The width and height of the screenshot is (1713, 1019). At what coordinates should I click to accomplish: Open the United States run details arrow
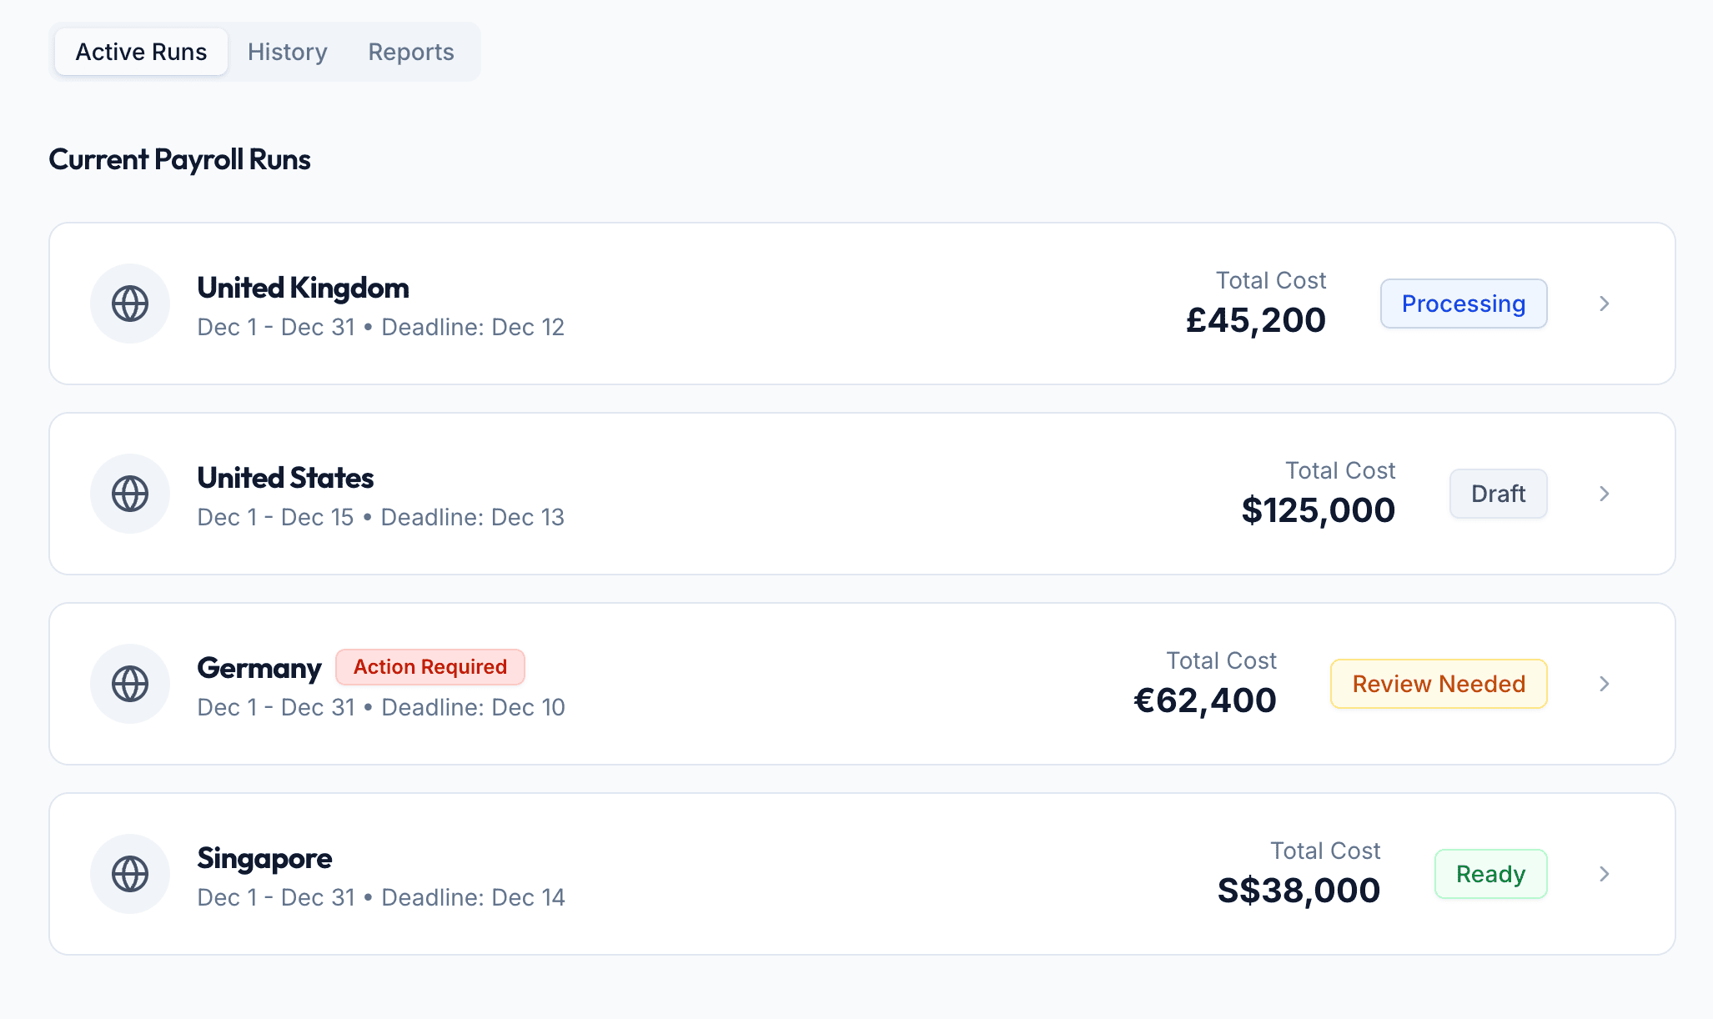pyautogui.click(x=1604, y=494)
